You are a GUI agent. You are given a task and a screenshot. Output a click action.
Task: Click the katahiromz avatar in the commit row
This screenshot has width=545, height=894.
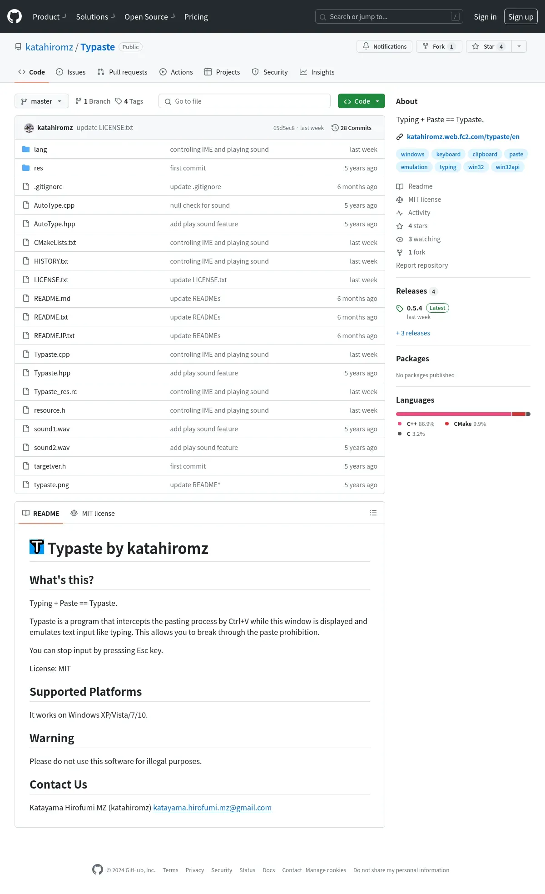click(x=29, y=128)
